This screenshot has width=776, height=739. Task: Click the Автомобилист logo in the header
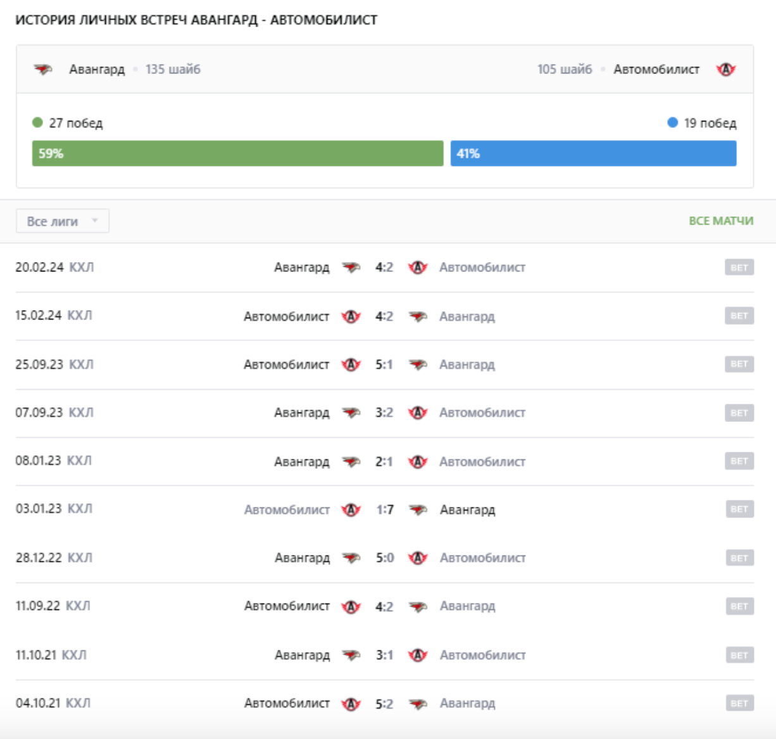click(x=725, y=70)
